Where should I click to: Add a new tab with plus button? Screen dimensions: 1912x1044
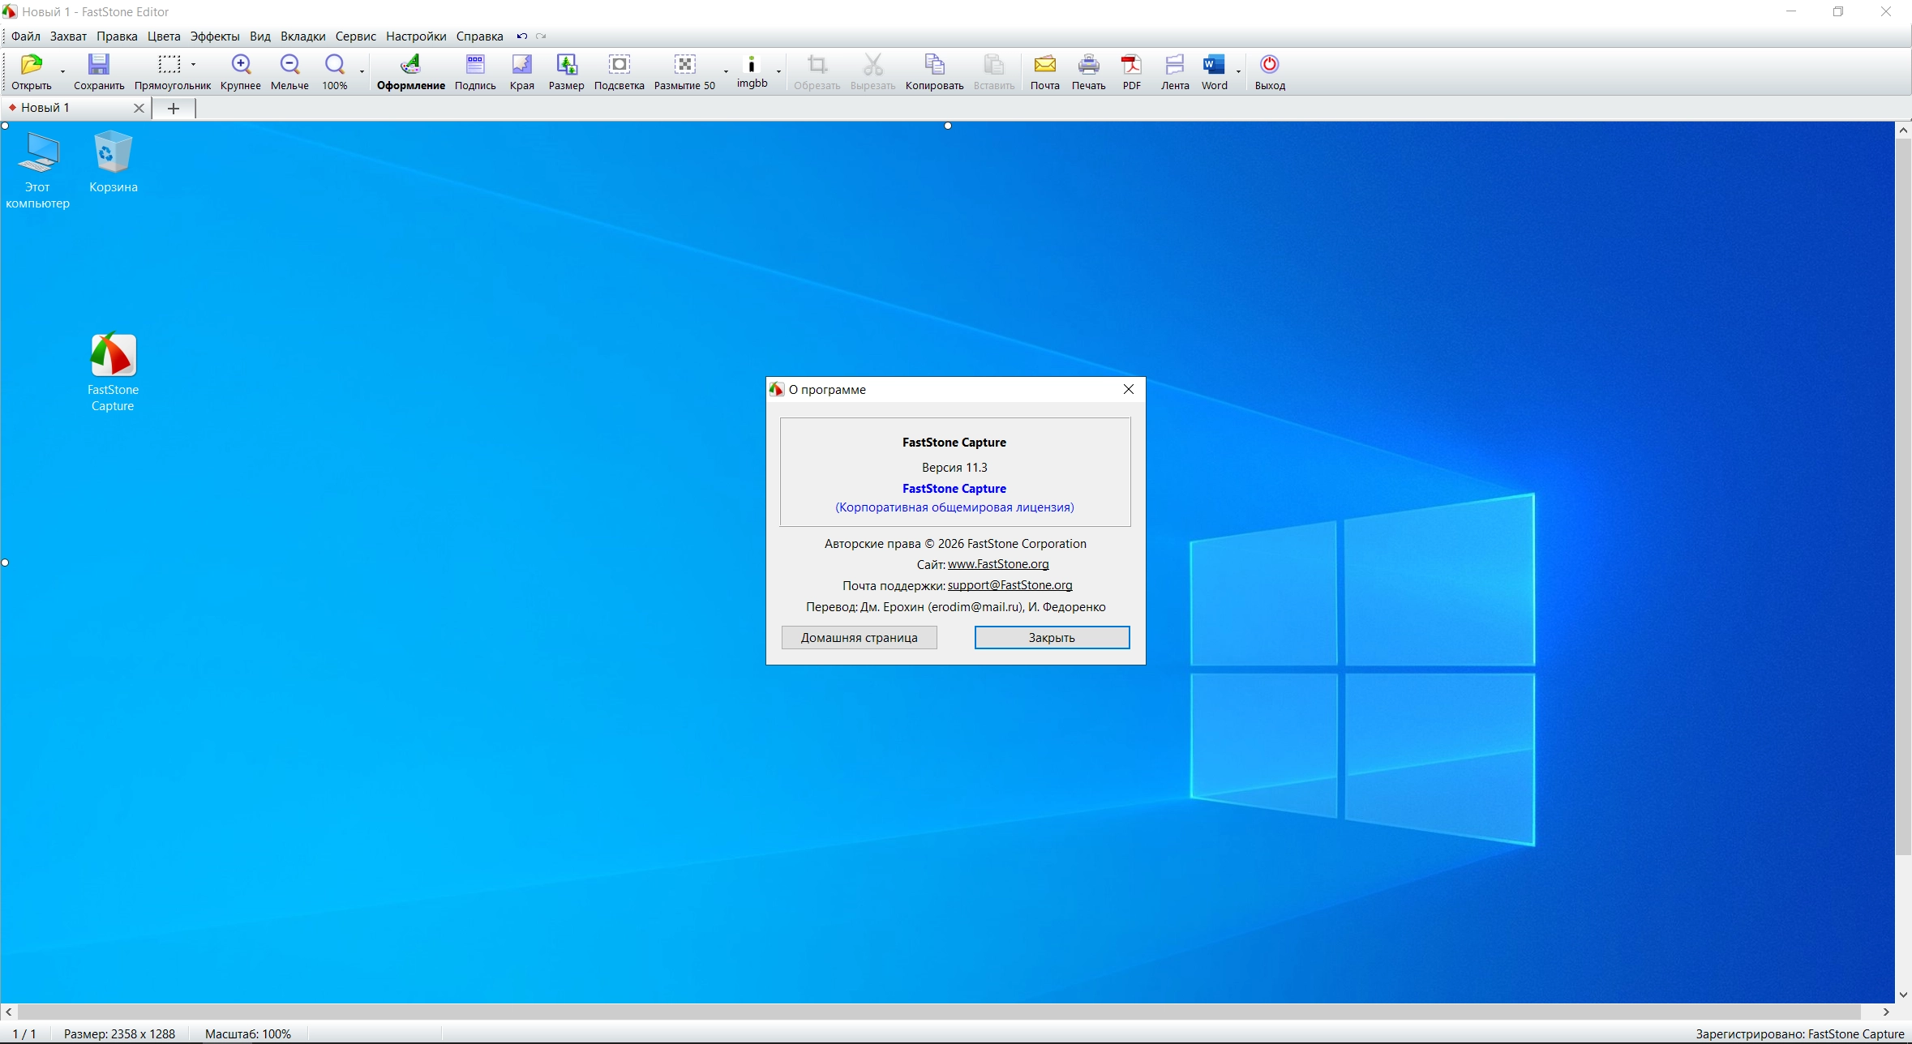coord(173,108)
